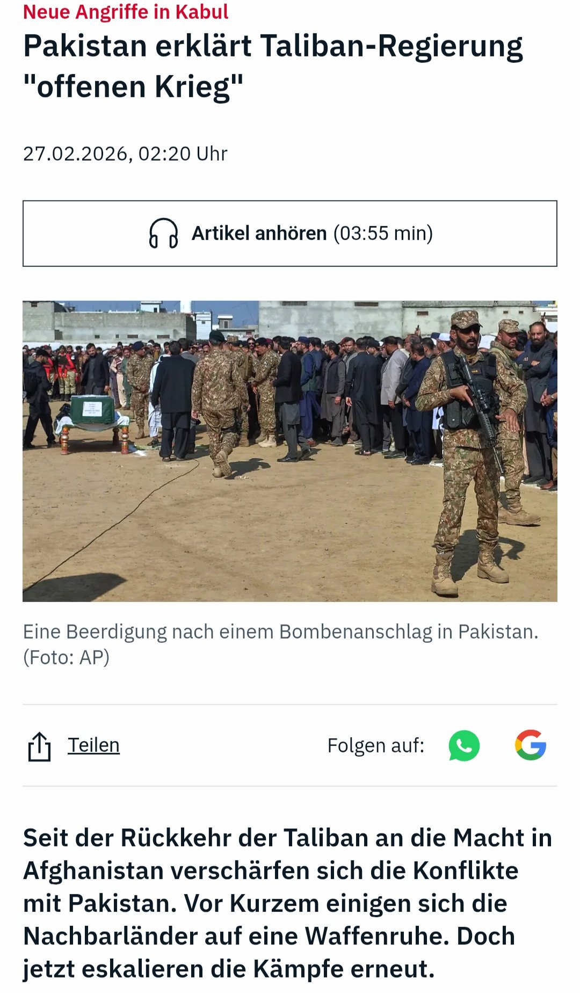Click the headphones icon in the audio box
The width and height of the screenshot is (580, 993).
coord(163,233)
